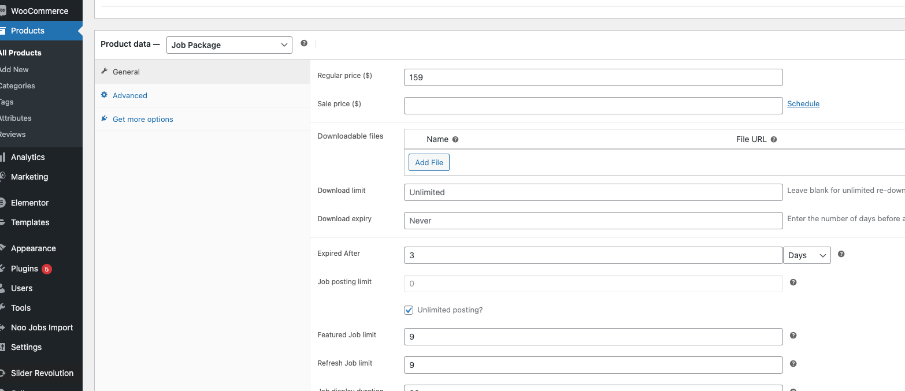Click the help icon for Featured Job limit

click(x=793, y=336)
